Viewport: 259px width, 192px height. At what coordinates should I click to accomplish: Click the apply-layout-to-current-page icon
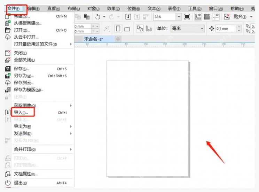[x=149, y=29]
